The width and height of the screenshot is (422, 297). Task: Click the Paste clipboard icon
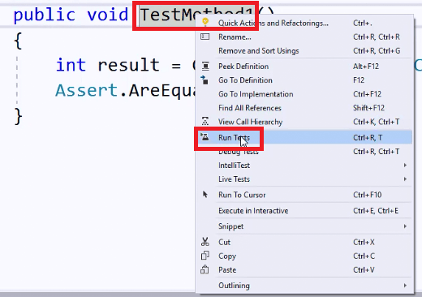[x=205, y=269]
